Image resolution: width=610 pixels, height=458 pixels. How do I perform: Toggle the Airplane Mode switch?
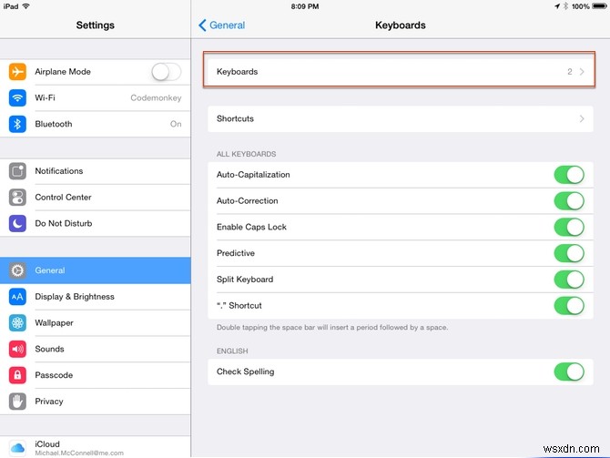(166, 72)
